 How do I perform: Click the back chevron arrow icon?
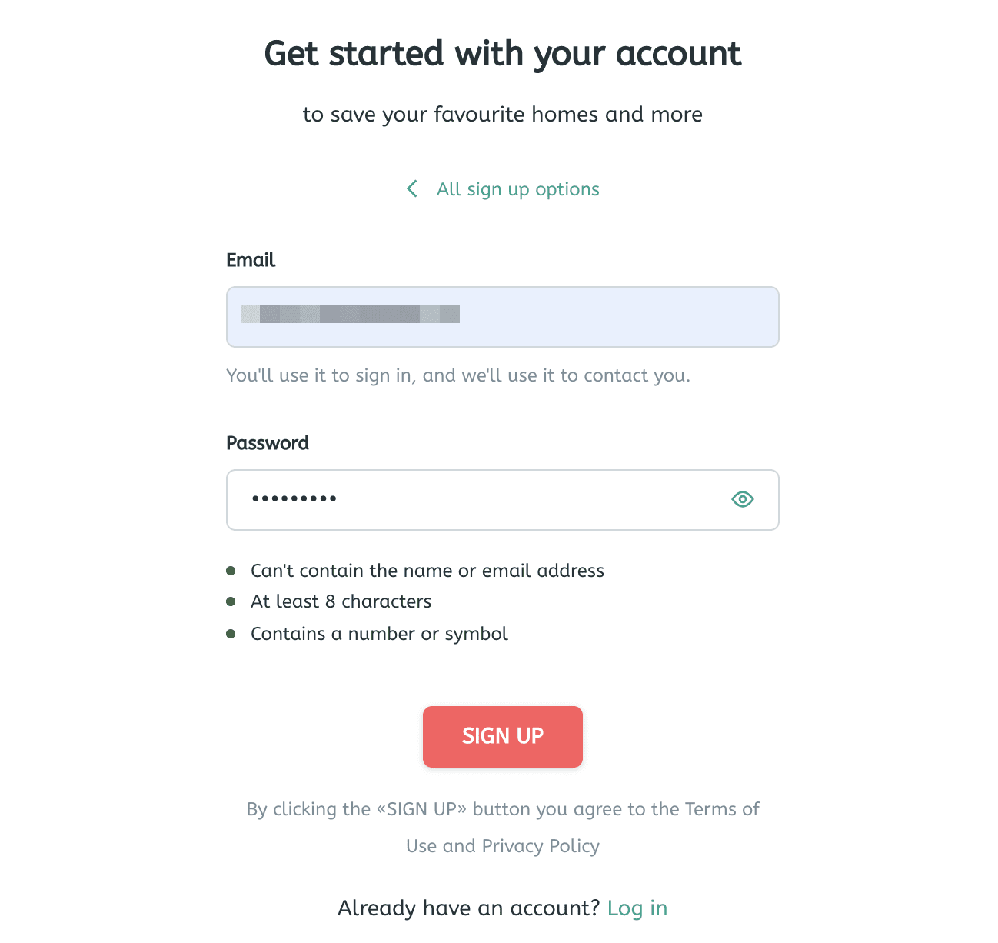pyautogui.click(x=412, y=189)
